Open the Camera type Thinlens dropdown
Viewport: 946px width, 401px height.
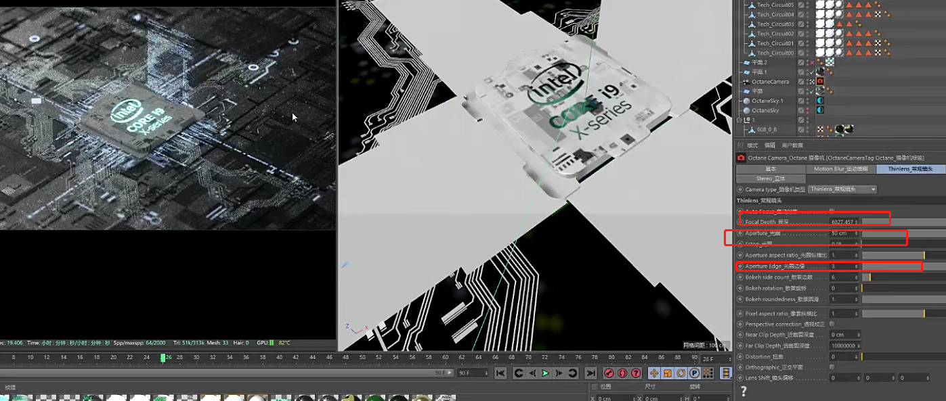pyautogui.click(x=842, y=189)
